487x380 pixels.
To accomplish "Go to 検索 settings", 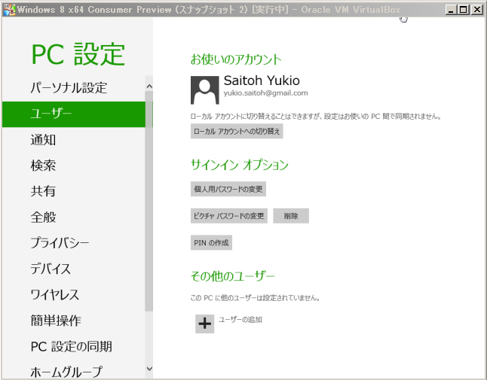I will pyautogui.click(x=43, y=166).
